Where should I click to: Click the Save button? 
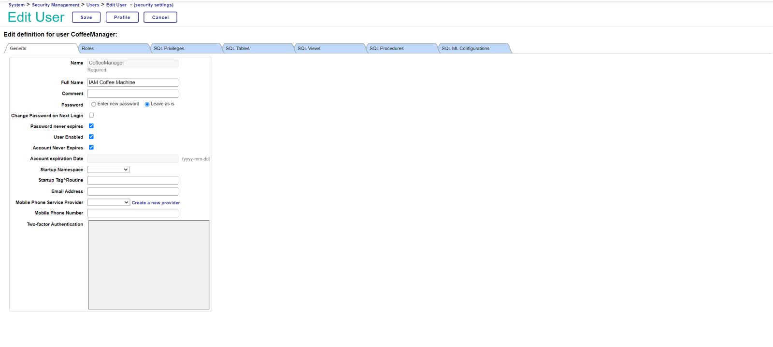point(86,17)
